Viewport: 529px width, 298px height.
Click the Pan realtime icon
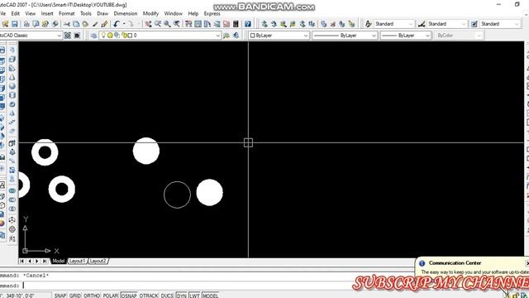[x=148, y=24]
